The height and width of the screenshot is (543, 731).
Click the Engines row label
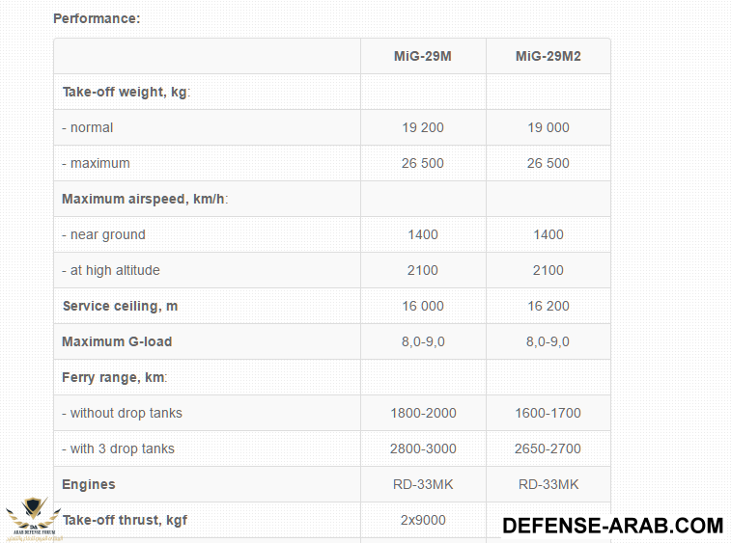pyautogui.click(x=89, y=484)
